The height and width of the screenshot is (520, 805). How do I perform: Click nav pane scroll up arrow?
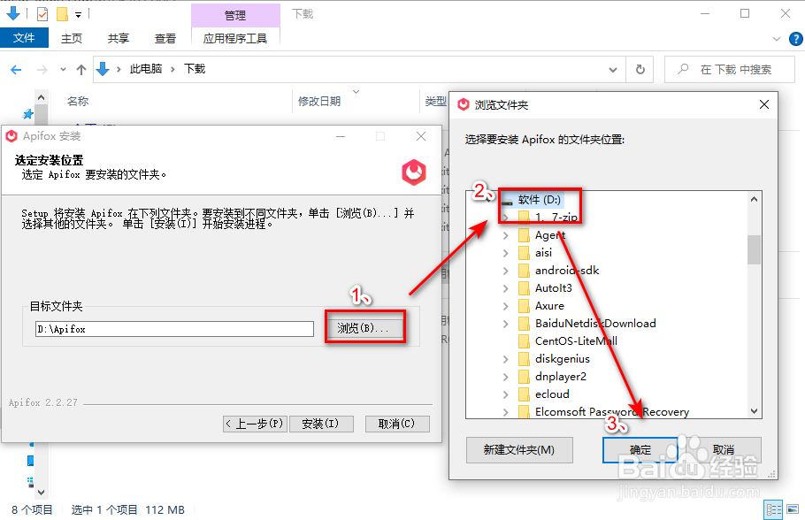pyautogui.click(x=41, y=97)
